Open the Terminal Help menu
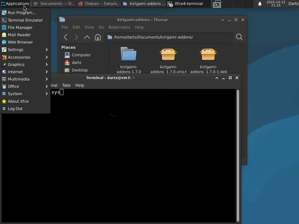Image resolution: width=299 pixels, height=224 pixels. pos(80,85)
